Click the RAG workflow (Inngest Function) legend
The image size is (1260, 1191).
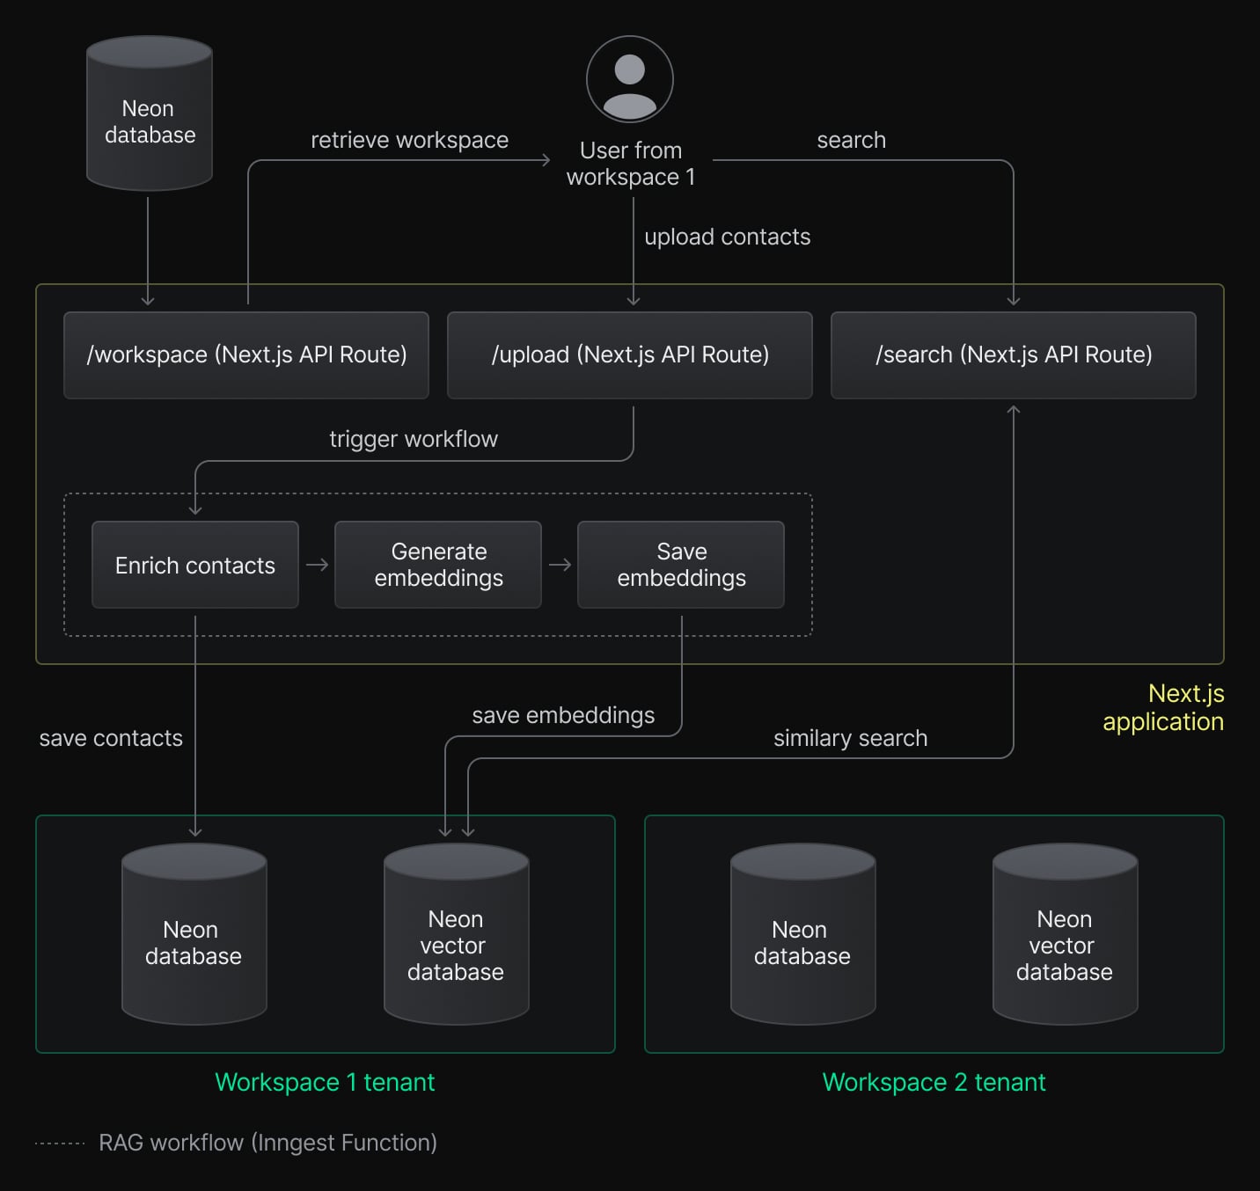pyautogui.click(x=267, y=1143)
